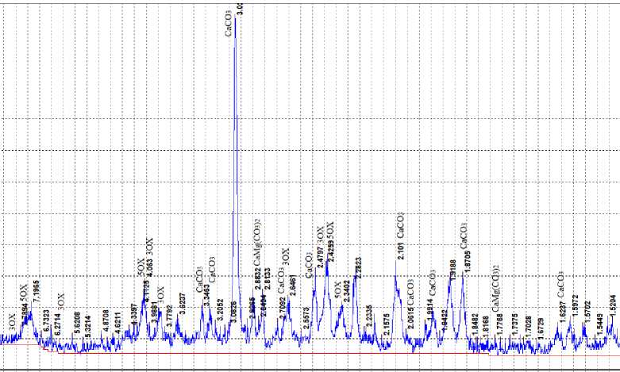Click the 4.063 peak label
620x372 pixels.
(x=150, y=267)
